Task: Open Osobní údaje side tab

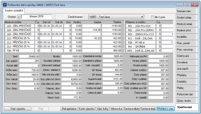Action: (186, 18)
